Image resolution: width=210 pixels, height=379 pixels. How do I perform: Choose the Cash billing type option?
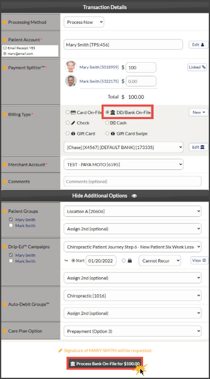[107, 123]
